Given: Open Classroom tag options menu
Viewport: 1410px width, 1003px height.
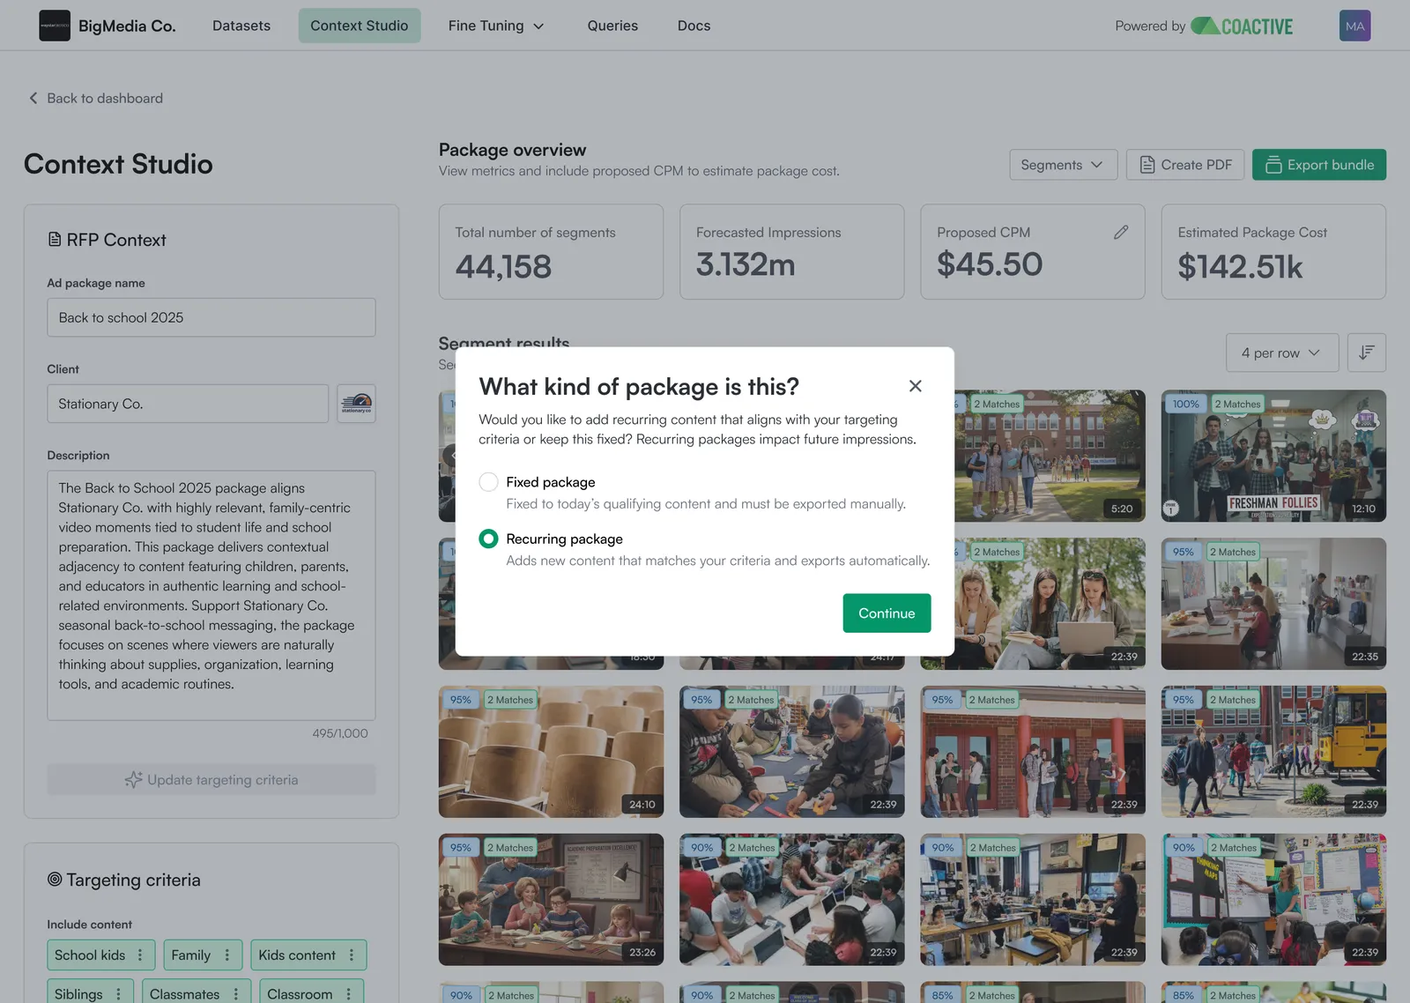Looking at the screenshot, I should (349, 994).
